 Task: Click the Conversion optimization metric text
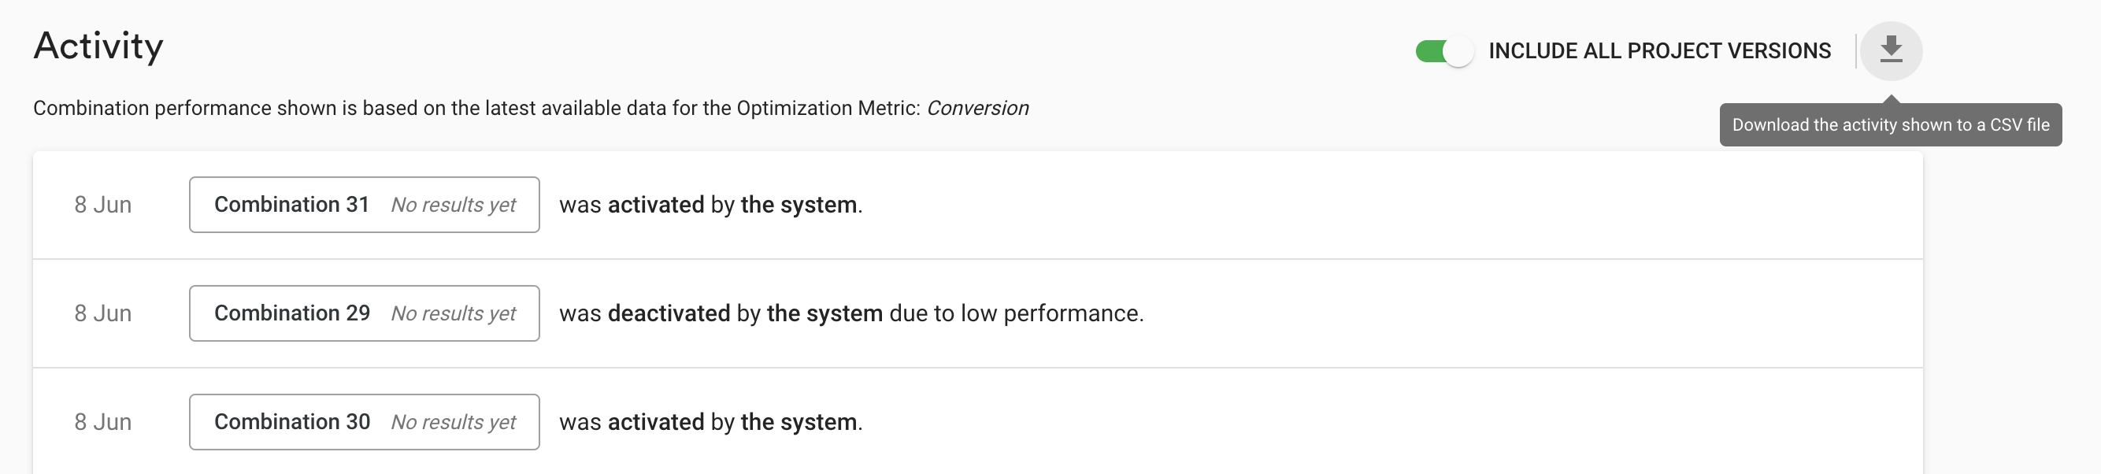click(x=978, y=109)
